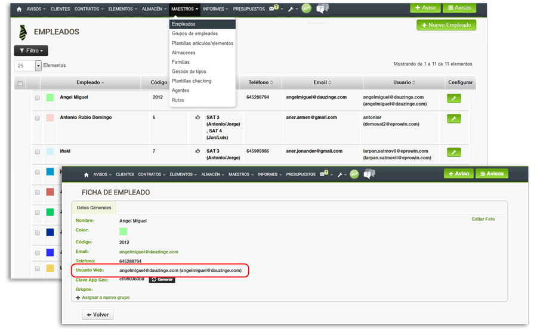Click the home icon in the Empleados window navbar
Screen dimensions: 537x334
(x=19, y=9)
